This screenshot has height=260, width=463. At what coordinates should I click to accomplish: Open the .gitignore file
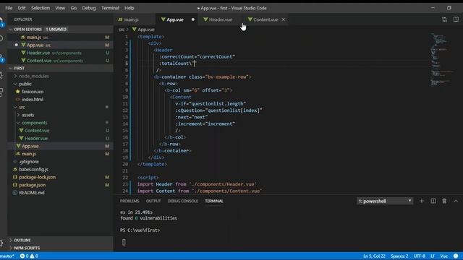coord(61,162)
